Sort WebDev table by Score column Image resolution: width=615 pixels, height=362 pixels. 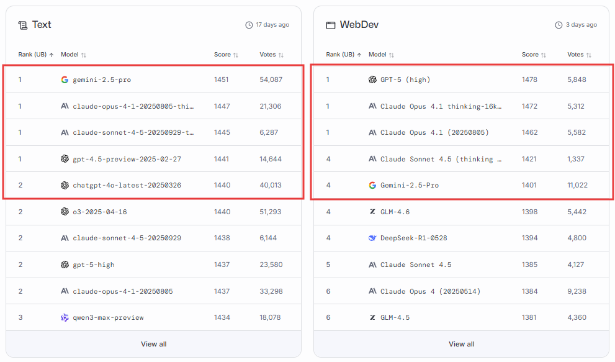(x=534, y=55)
